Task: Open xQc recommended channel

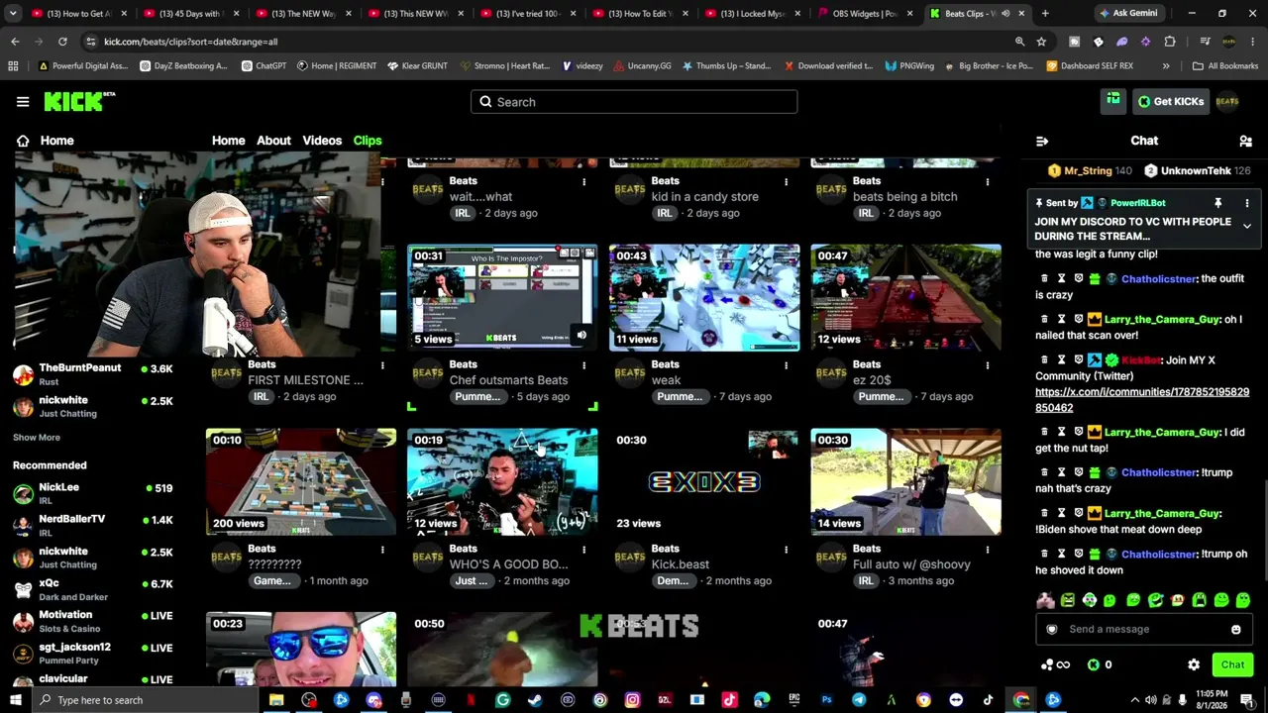Action: click(x=93, y=589)
